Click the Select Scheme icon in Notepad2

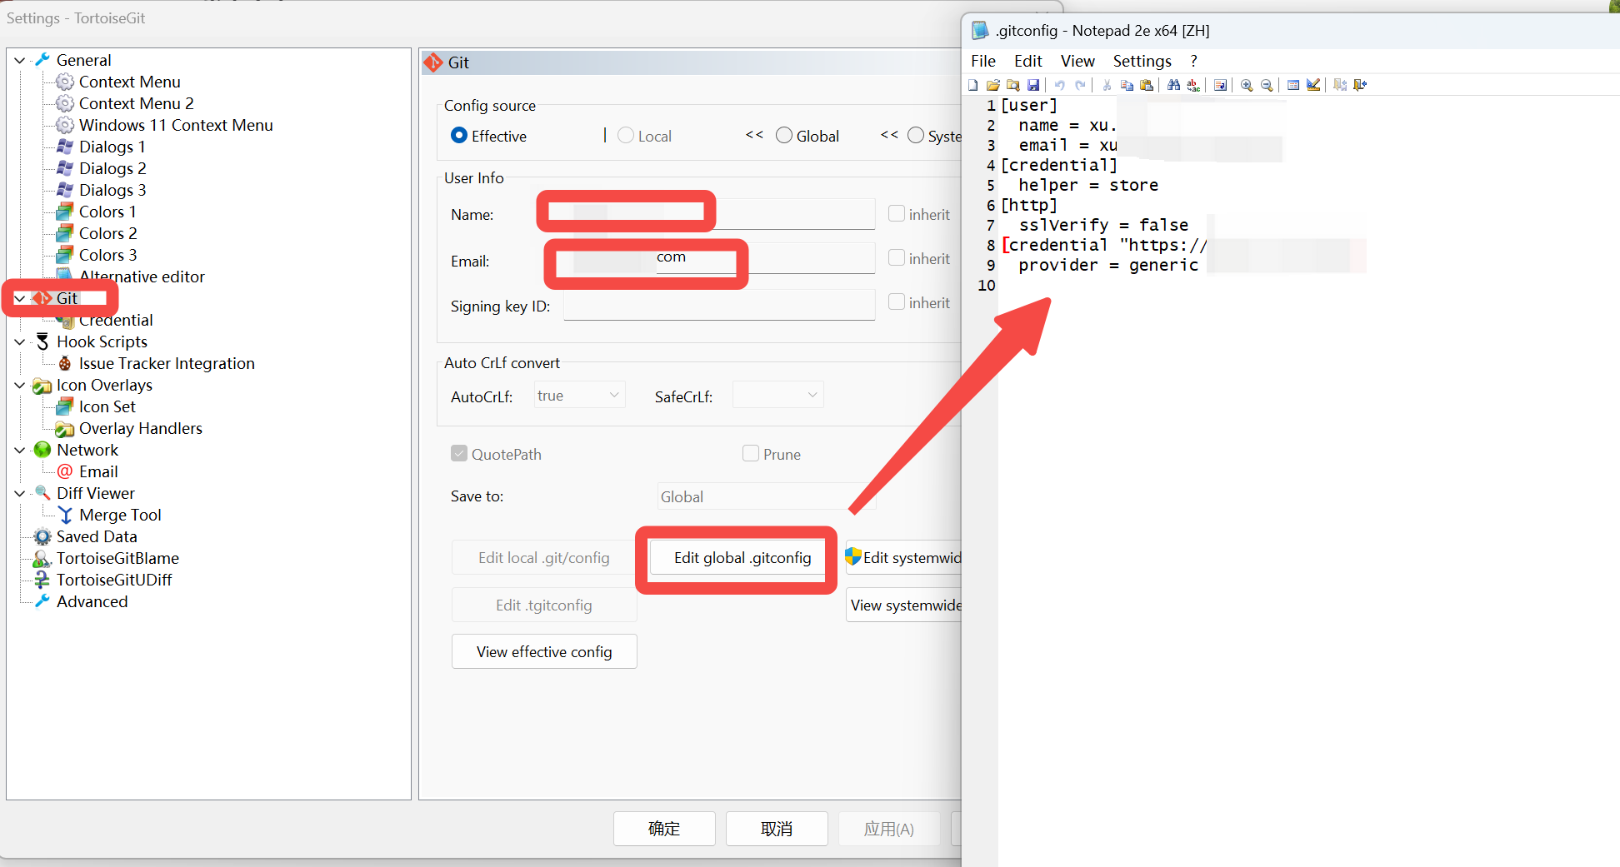pos(1293,85)
